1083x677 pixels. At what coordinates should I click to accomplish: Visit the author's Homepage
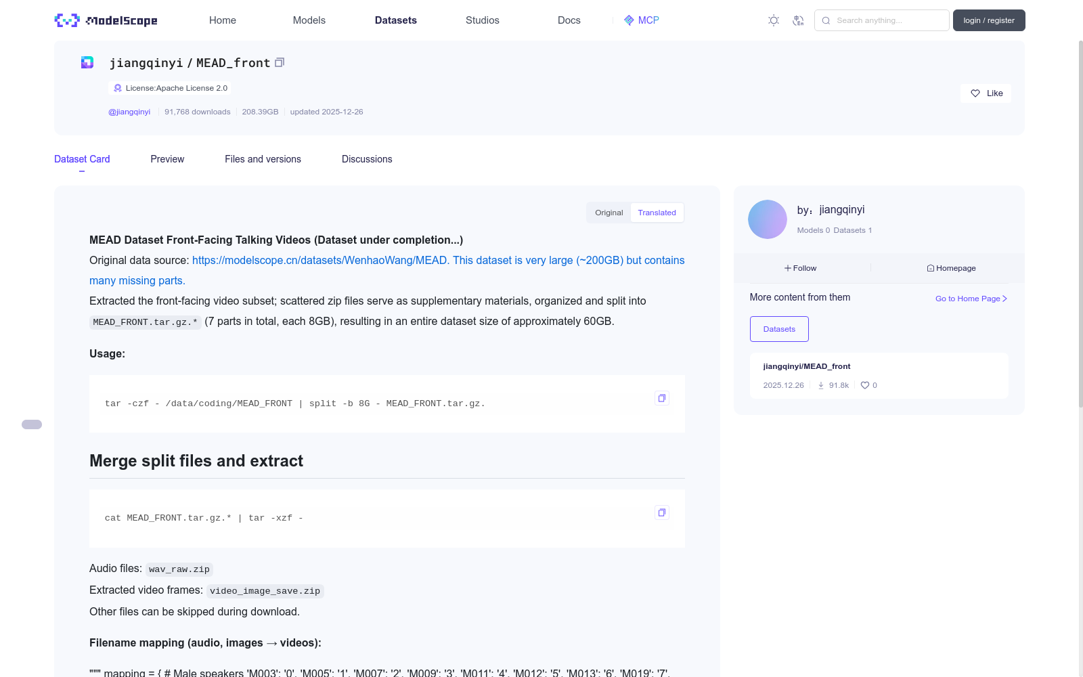[951, 268]
